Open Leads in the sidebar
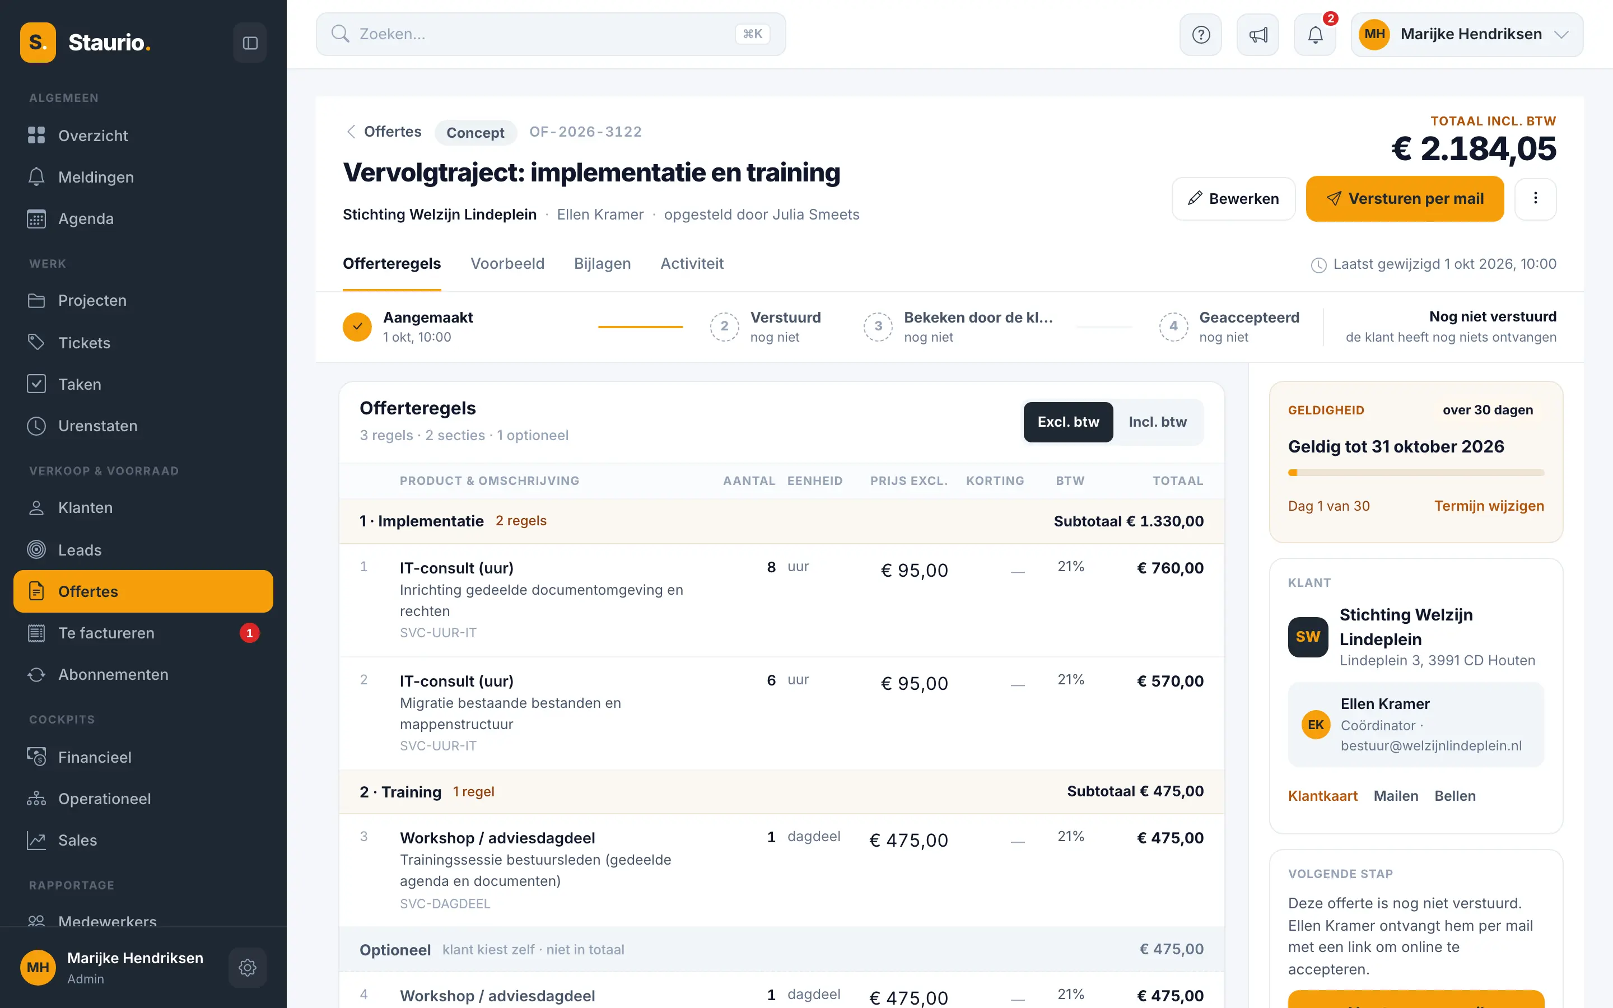The width and height of the screenshot is (1613, 1008). click(143, 550)
